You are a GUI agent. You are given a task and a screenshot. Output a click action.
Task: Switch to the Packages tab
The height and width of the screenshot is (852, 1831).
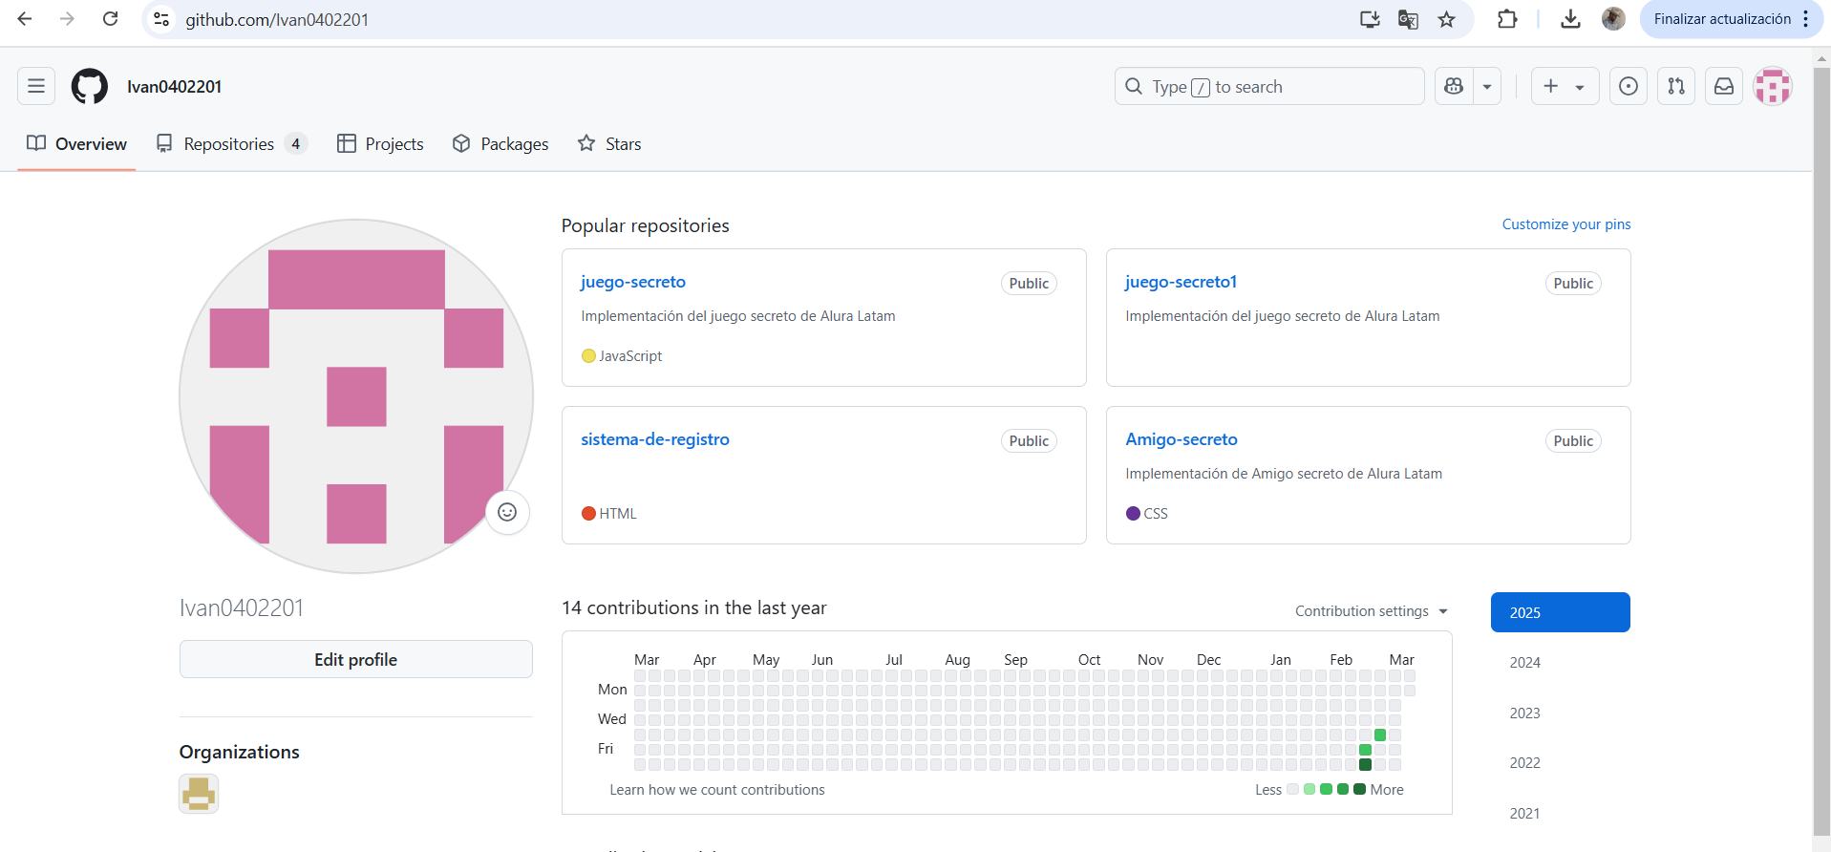(x=500, y=143)
